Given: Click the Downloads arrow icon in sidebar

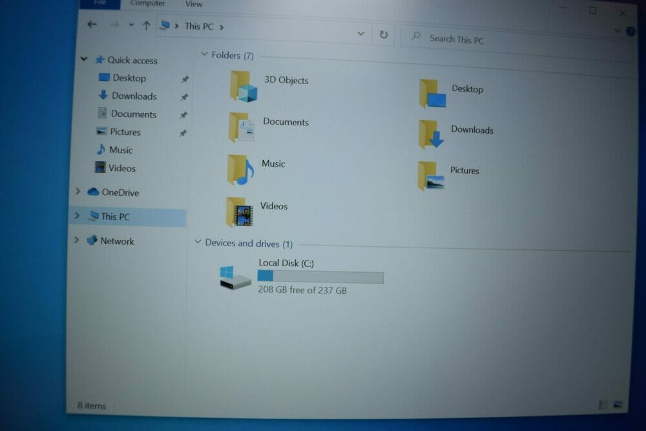Looking at the screenshot, I should point(103,95).
